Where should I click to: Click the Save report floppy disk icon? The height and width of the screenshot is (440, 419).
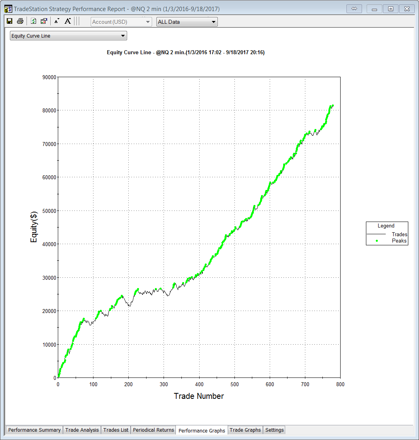(10, 21)
